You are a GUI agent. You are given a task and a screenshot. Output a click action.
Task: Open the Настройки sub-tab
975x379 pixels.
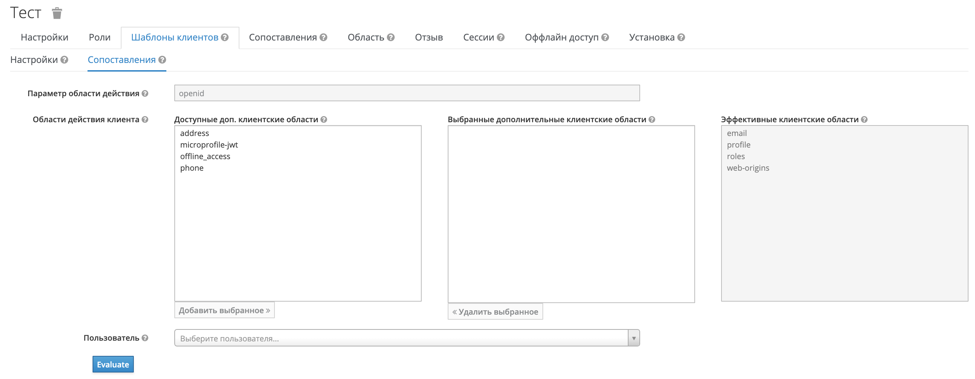[34, 60]
